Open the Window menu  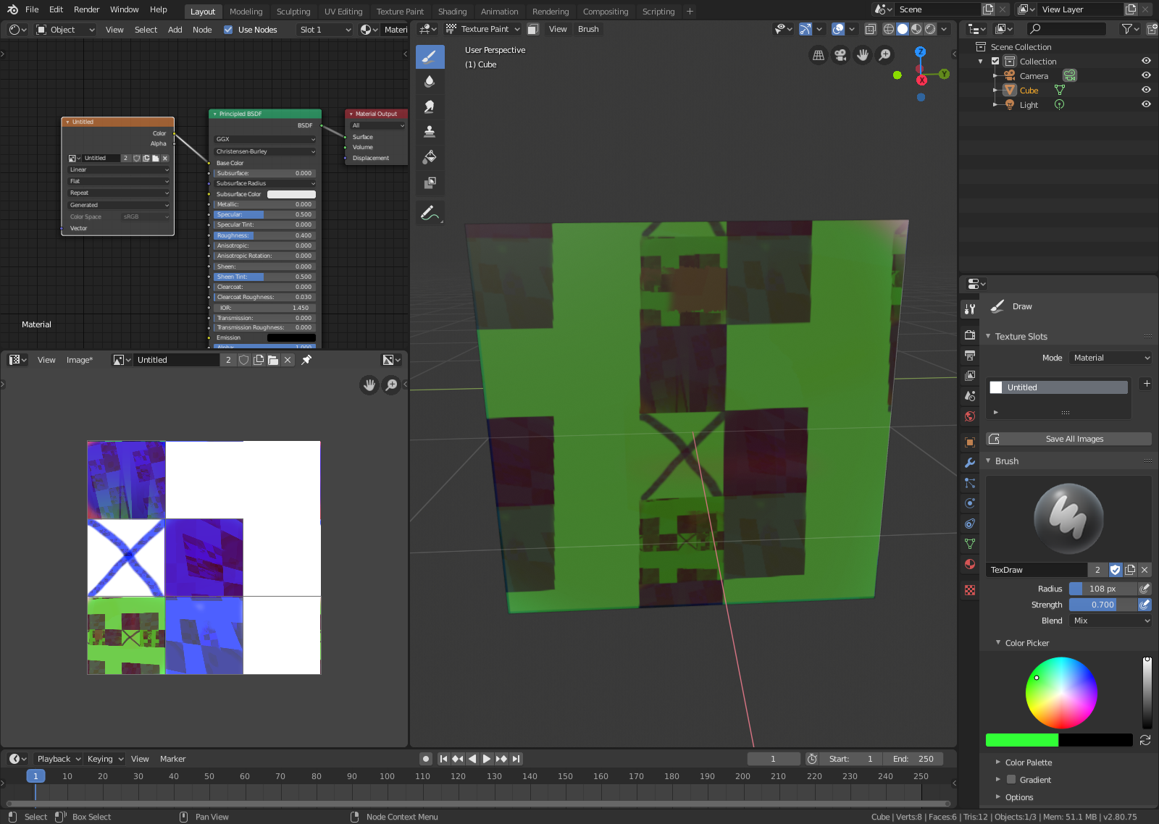coord(125,9)
